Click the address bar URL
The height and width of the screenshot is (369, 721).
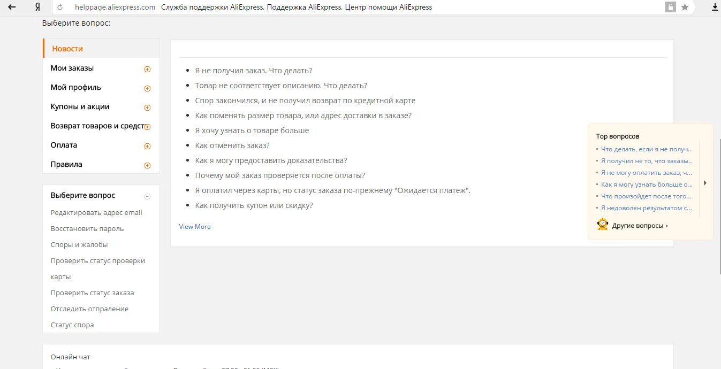click(116, 7)
